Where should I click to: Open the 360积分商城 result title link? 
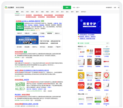[32, 70]
